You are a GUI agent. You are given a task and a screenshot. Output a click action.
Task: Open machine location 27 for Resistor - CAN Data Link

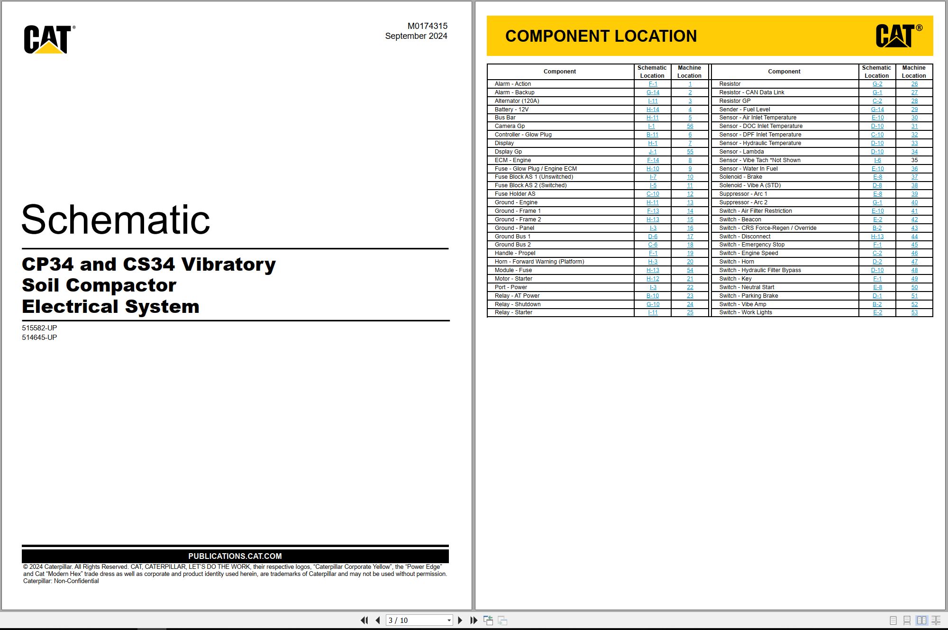tap(914, 92)
